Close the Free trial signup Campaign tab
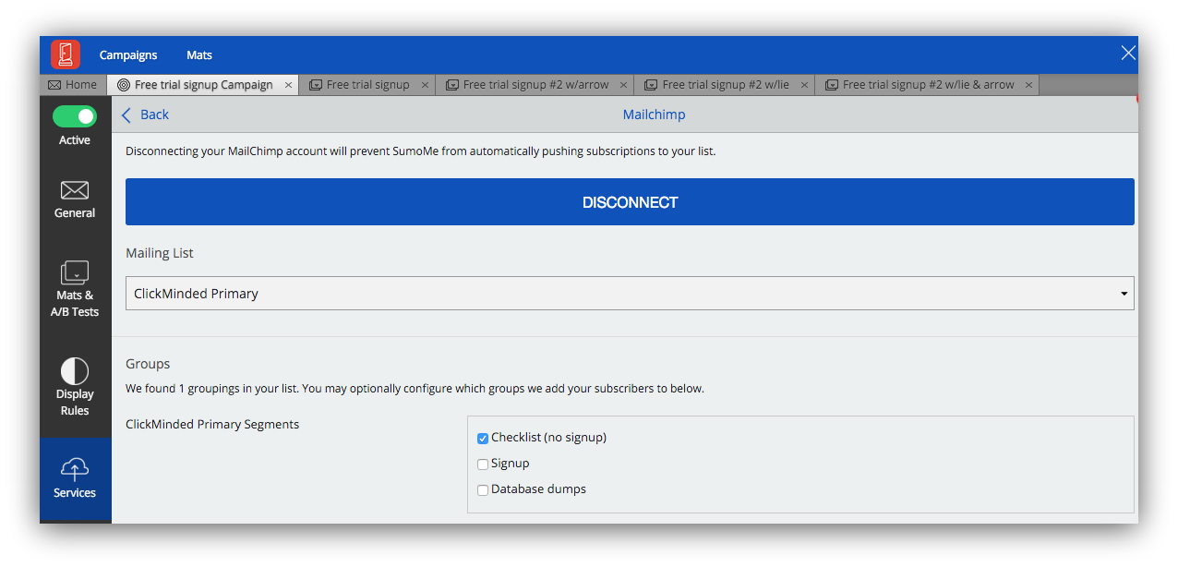 click(288, 85)
